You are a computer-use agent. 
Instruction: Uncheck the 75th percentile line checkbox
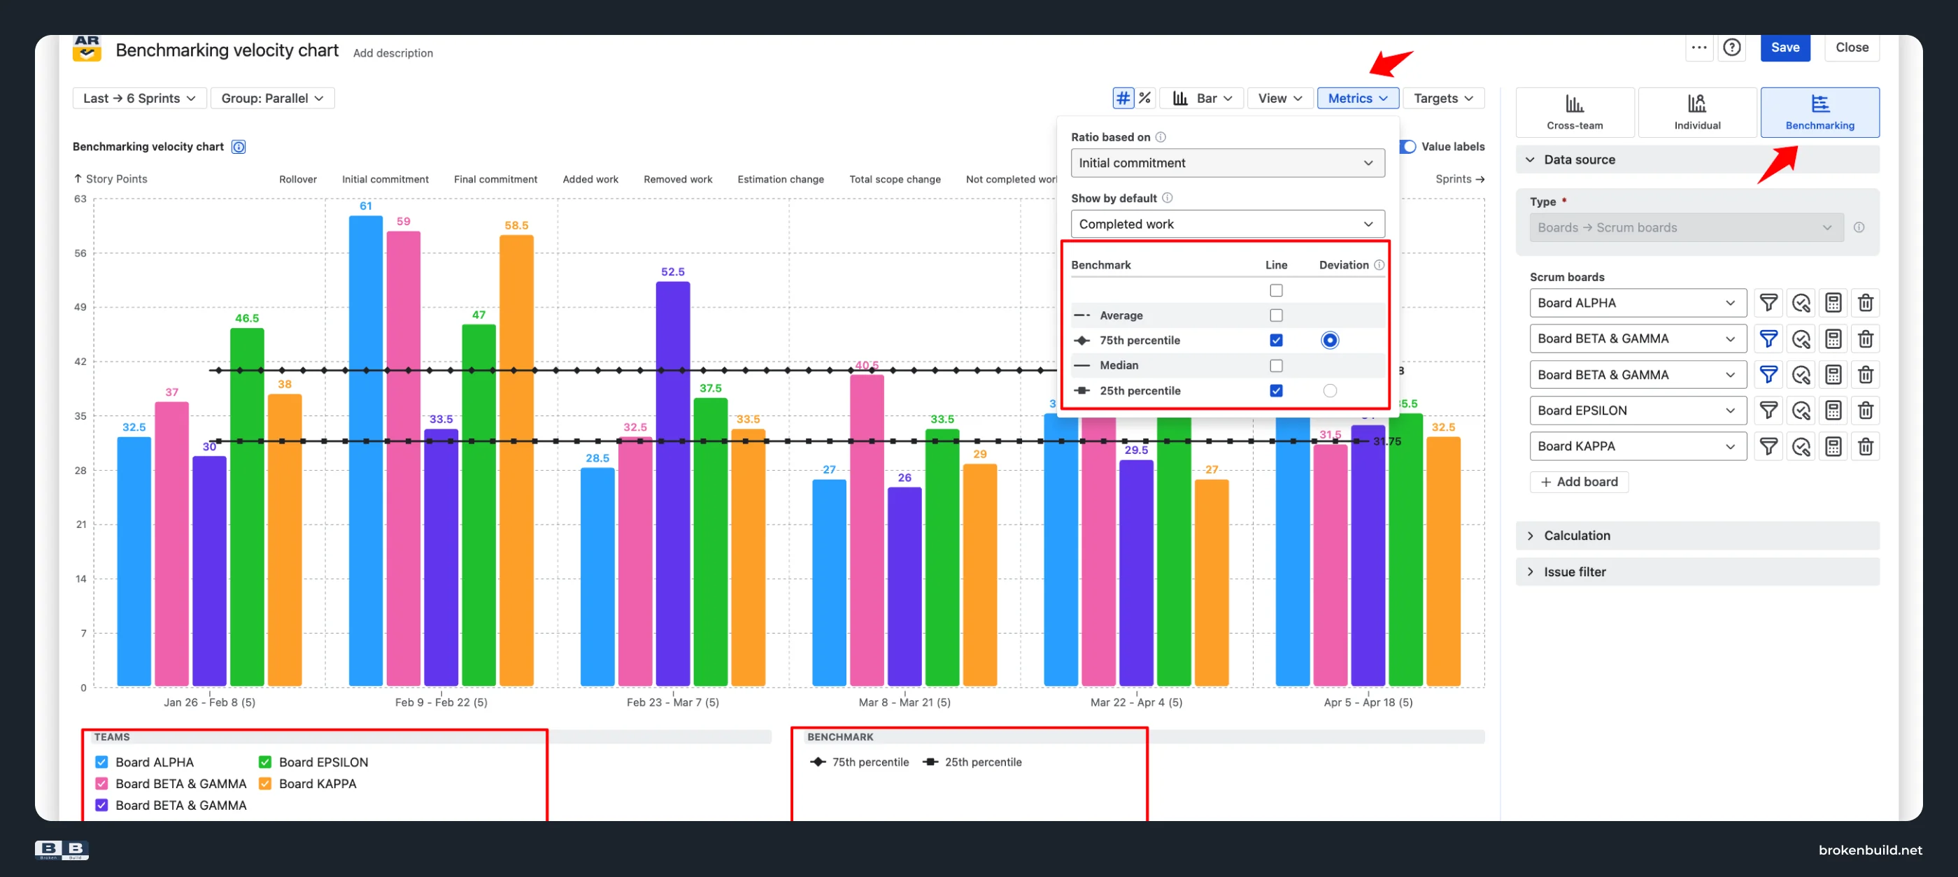click(1276, 340)
